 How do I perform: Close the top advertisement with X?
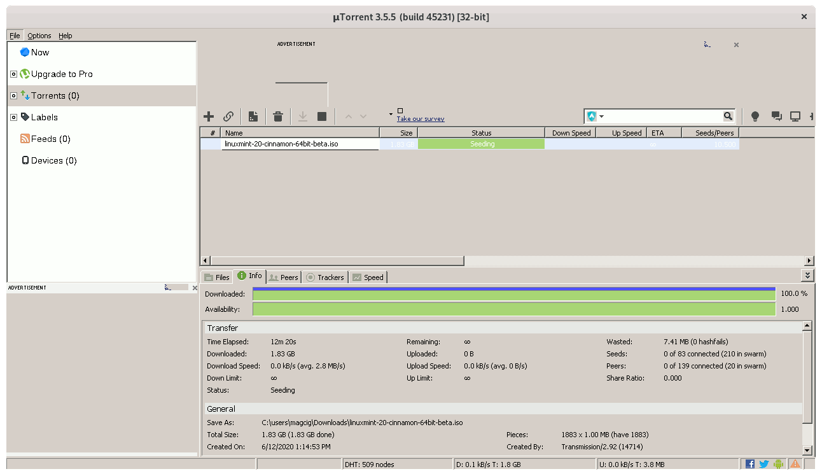tap(736, 45)
